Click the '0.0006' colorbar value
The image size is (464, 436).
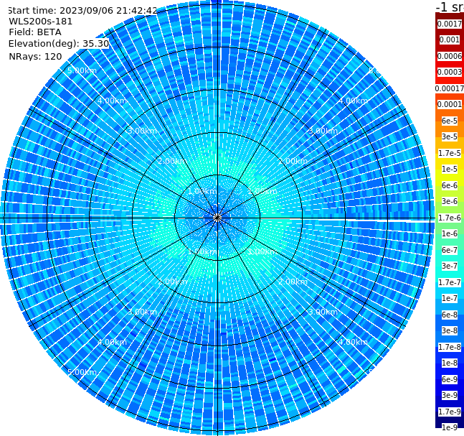(x=450, y=56)
